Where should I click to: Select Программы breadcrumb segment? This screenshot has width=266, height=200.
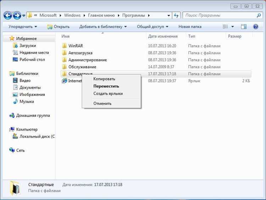[133, 15]
